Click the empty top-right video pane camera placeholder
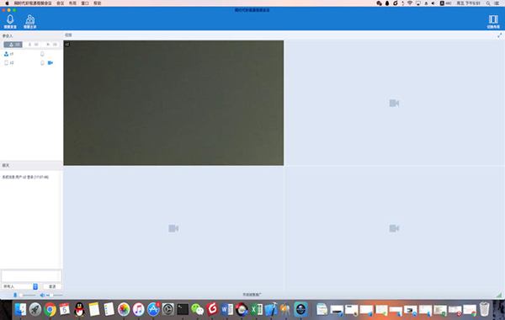The width and height of the screenshot is (505, 320). [x=394, y=103]
